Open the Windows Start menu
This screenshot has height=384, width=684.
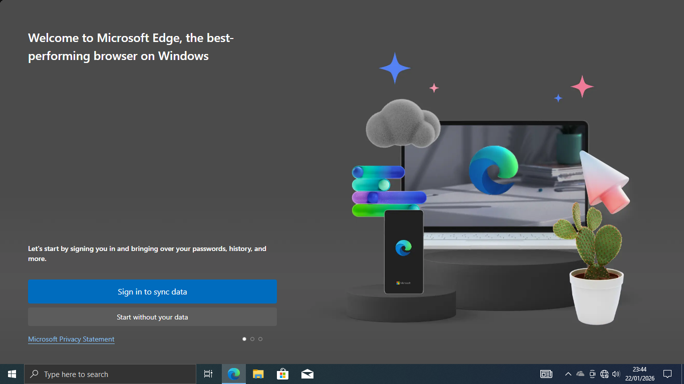click(x=12, y=374)
